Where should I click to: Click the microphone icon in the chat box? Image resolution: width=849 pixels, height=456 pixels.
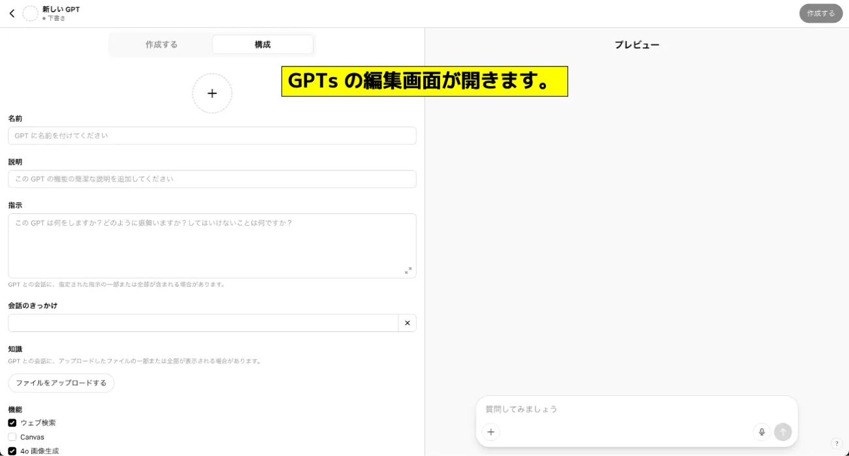click(x=761, y=432)
